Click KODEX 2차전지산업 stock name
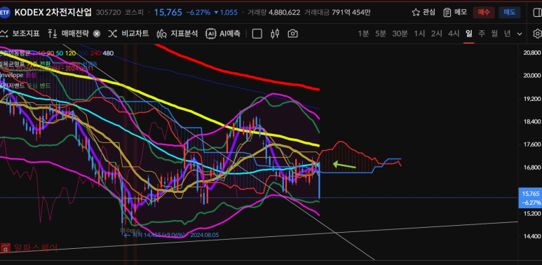The height and width of the screenshot is (265, 542). (x=53, y=13)
